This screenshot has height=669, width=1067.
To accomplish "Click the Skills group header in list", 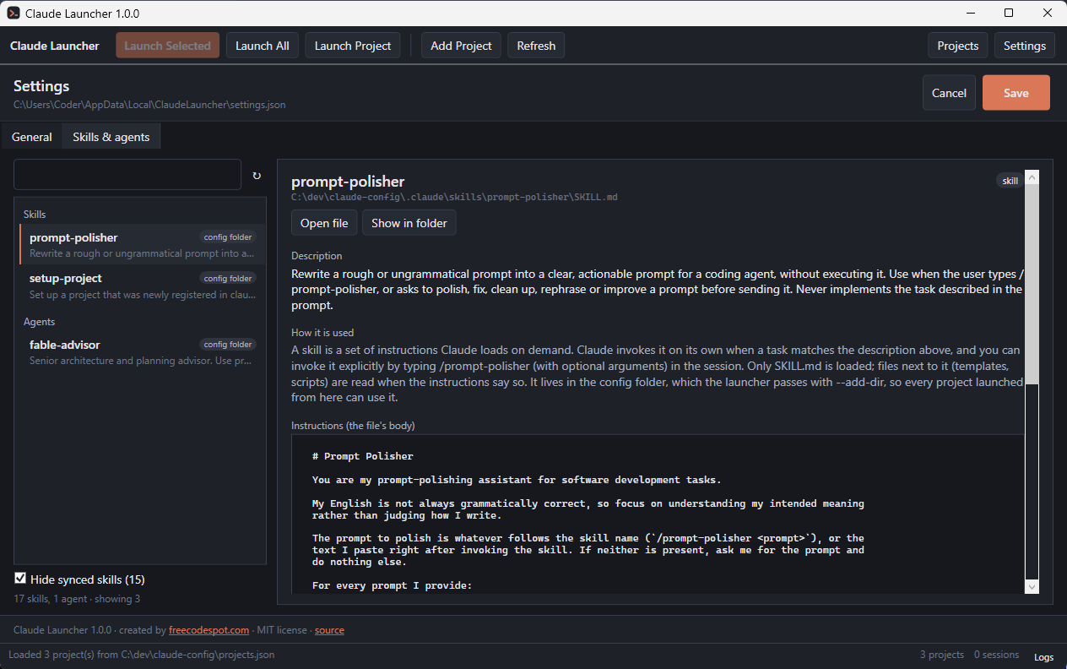I will [x=35, y=215].
